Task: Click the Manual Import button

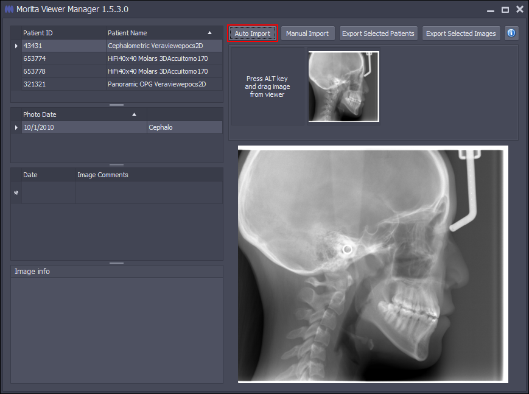Action: [307, 33]
